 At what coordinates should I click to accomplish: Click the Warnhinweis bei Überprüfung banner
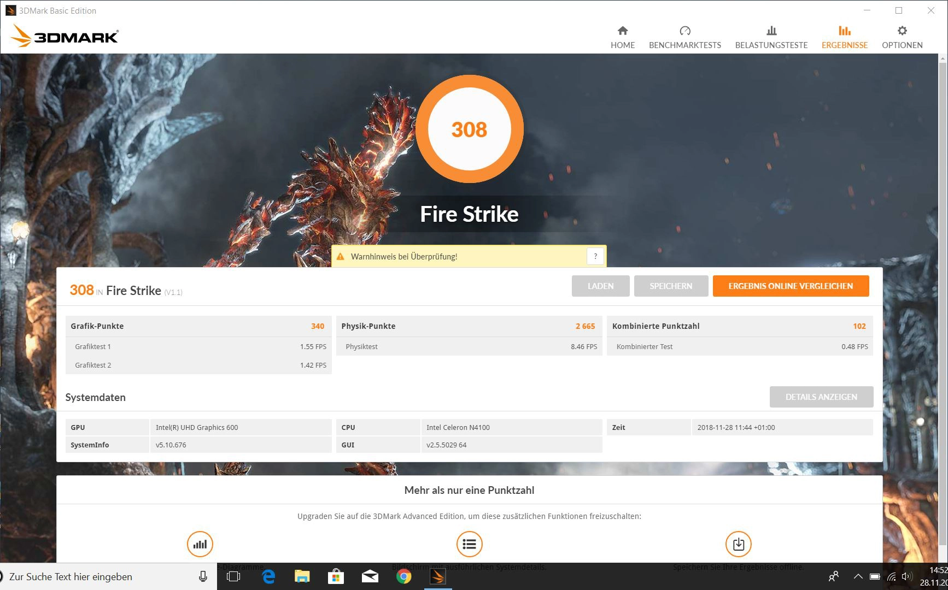pos(469,256)
